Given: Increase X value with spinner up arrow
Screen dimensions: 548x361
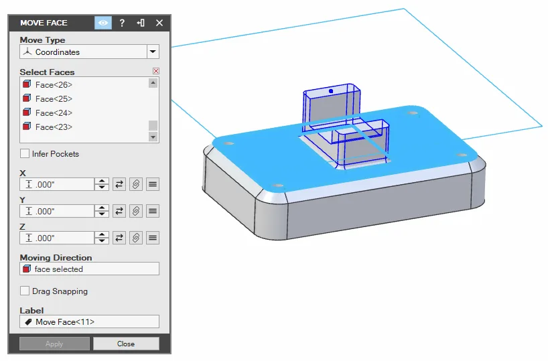Looking at the screenshot, I should point(102,181).
